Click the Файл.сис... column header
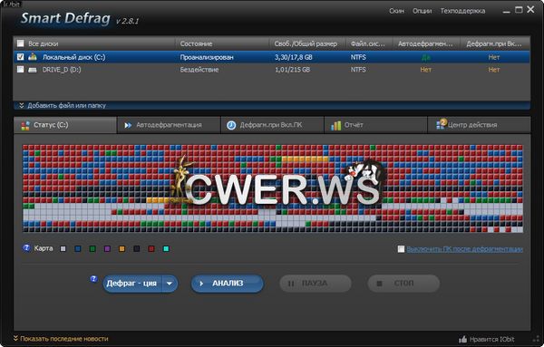The width and height of the screenshot is (544, 347). [x=369, y=43]
